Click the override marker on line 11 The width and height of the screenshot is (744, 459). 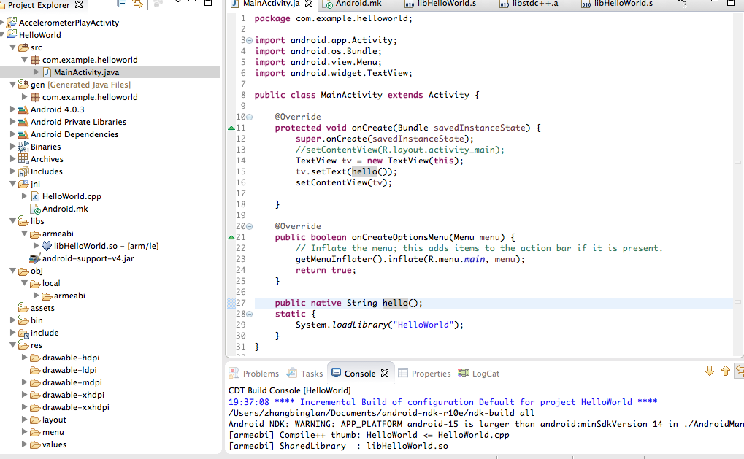point(231,128)
